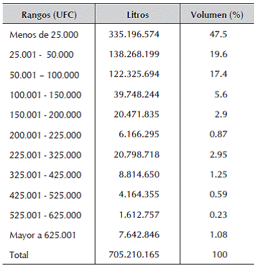Click the 425.001 - 525.000 range label
Screen dimensions: 261x269
[x=46, y=195]
